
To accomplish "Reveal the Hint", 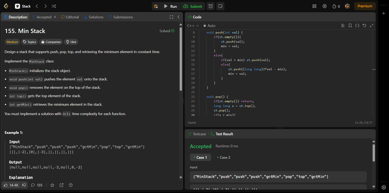I will pos(71,42).
